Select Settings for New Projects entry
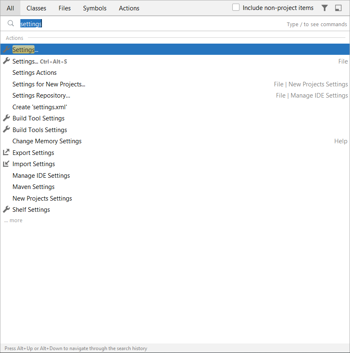 (x=49, y=84)
